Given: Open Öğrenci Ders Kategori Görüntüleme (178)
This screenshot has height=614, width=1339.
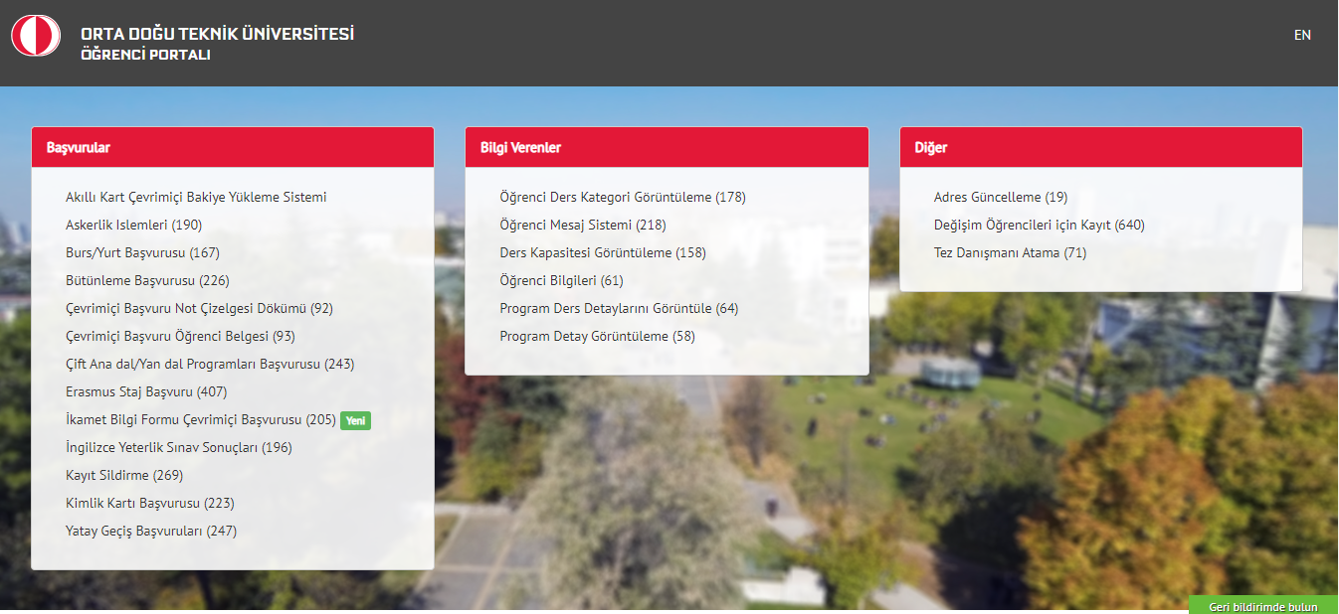Looking at the screenshot, I should pos(623,198).
